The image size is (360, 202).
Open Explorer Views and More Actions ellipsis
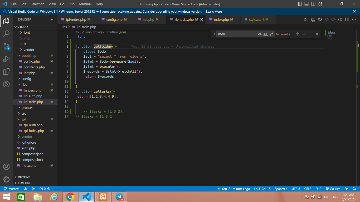click(x=51, y=19)
